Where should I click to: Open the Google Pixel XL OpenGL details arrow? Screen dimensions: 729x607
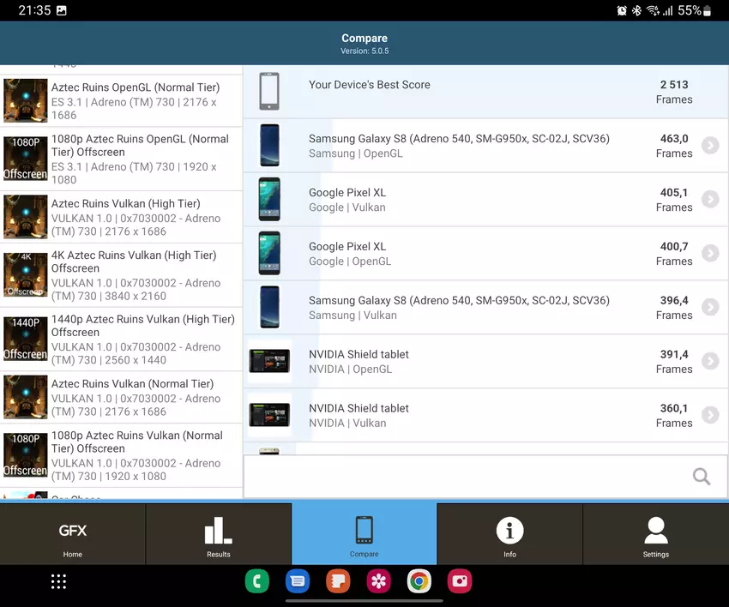click(x=710, y=254)
